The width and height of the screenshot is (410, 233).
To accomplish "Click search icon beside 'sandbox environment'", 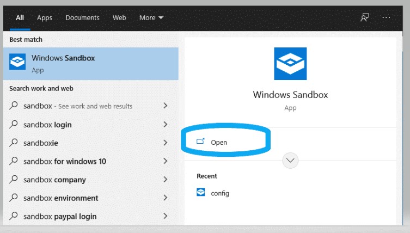I will click(13, 198).
